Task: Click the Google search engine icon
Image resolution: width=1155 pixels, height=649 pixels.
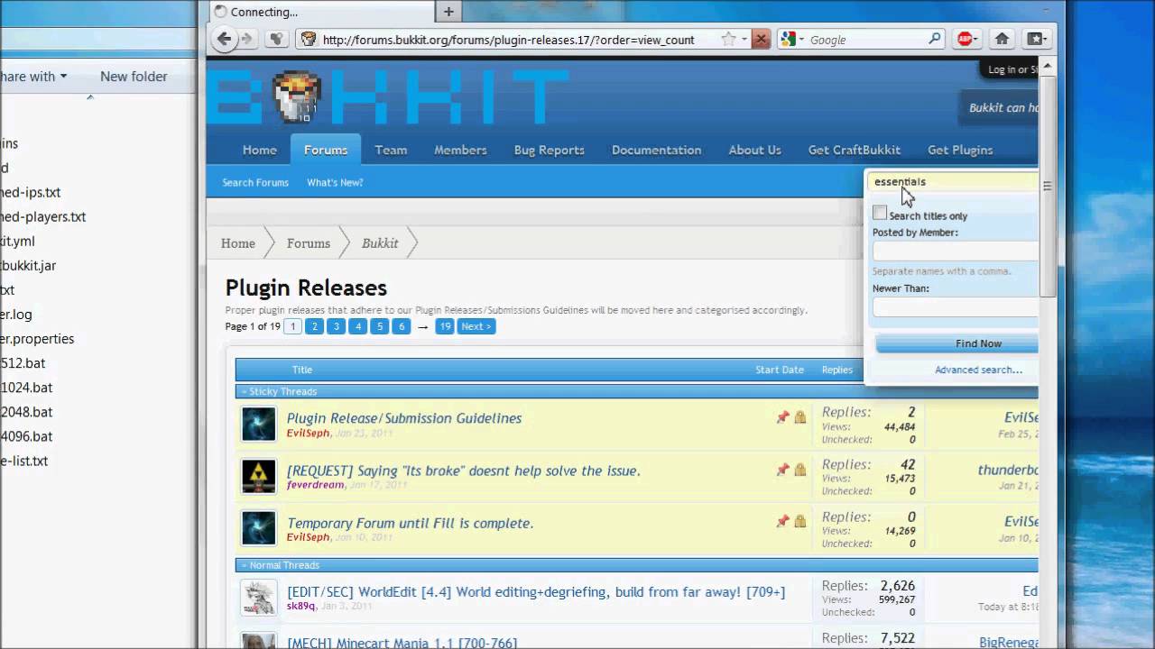Action: [x=788, y=39]
